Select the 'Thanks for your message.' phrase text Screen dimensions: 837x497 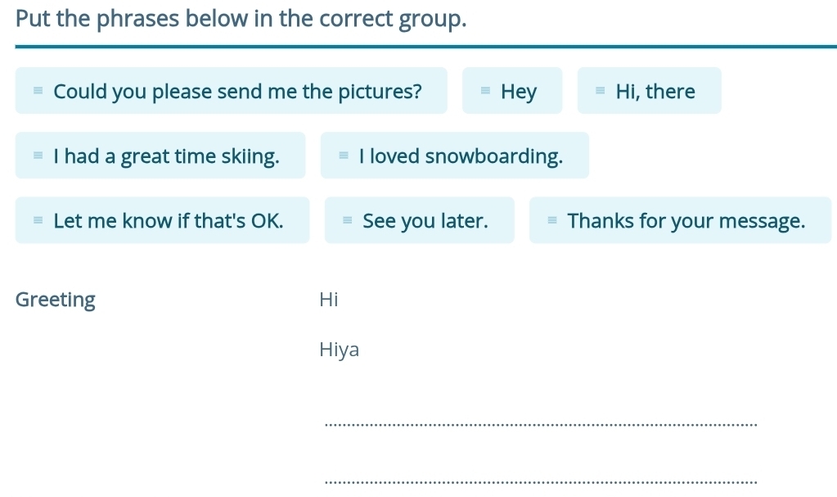pyautogui.click(x=686, y=220)
